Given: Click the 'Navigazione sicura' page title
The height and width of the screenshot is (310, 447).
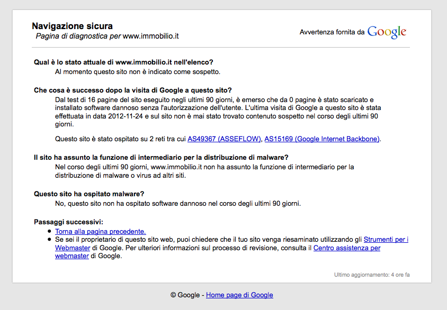Looking at the screenshot, I should coord(72,26).
